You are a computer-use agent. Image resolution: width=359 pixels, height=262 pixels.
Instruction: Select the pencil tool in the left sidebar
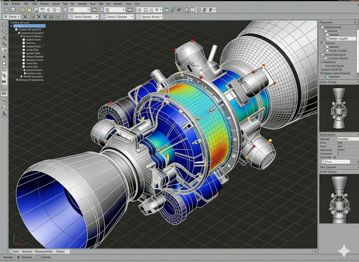[4, 38]
